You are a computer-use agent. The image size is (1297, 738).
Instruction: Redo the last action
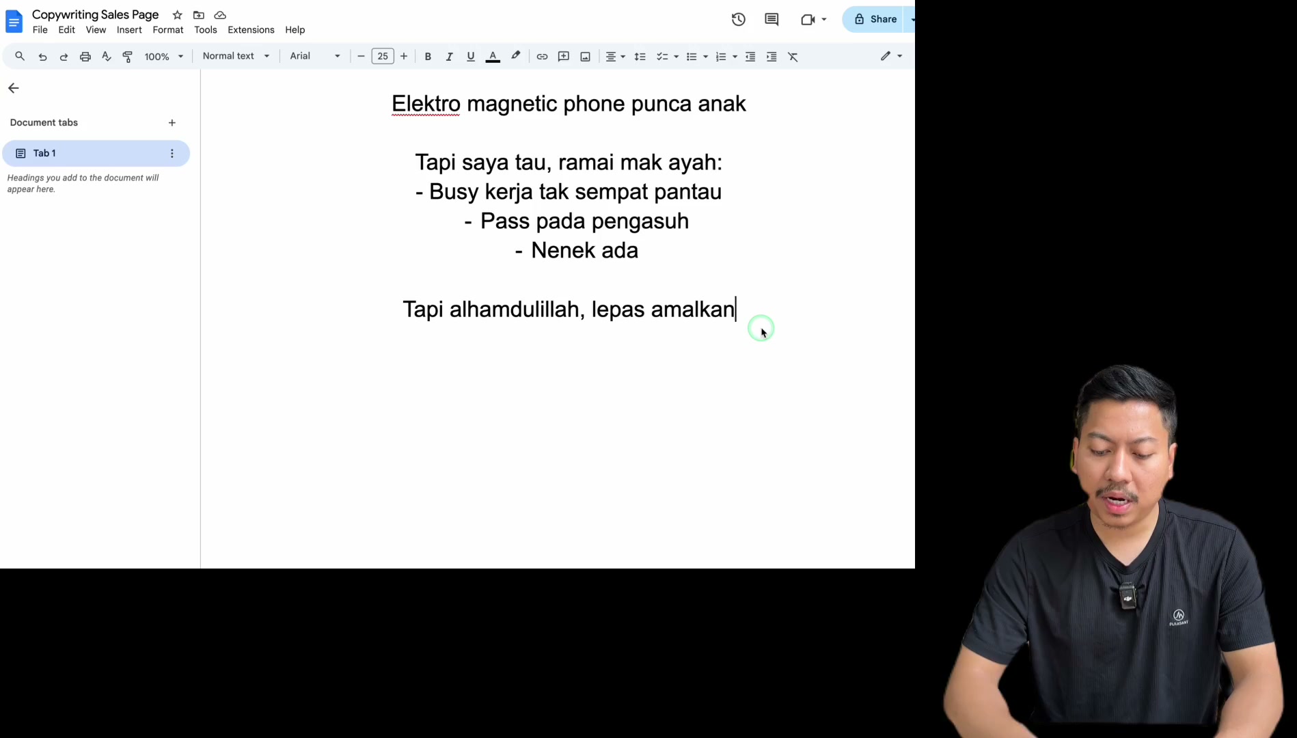coord(64,57)
